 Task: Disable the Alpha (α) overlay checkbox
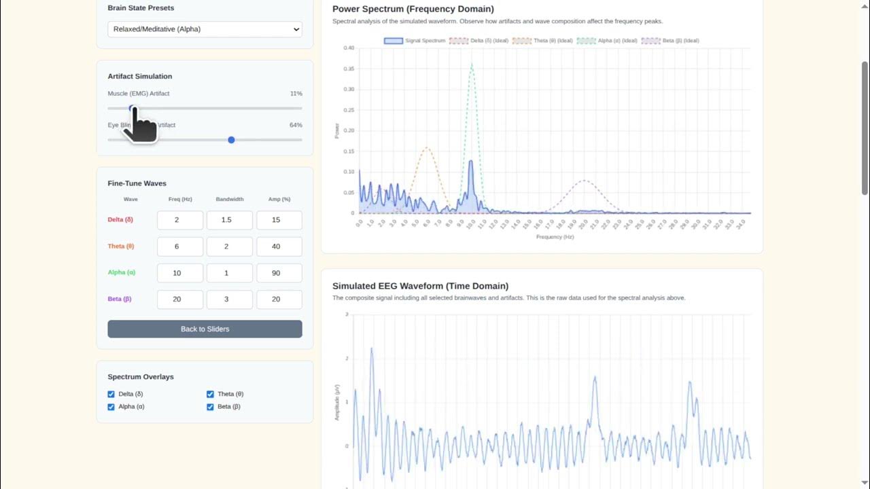[x=111, y=407]
